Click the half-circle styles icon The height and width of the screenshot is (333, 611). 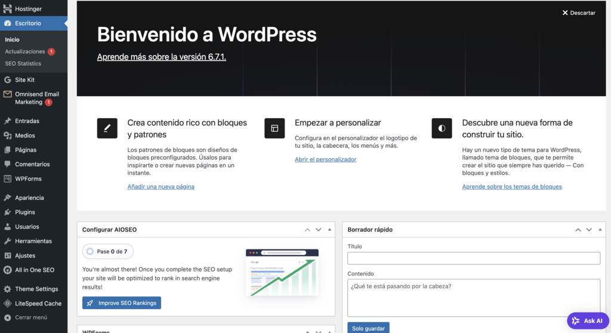(442, 128)
